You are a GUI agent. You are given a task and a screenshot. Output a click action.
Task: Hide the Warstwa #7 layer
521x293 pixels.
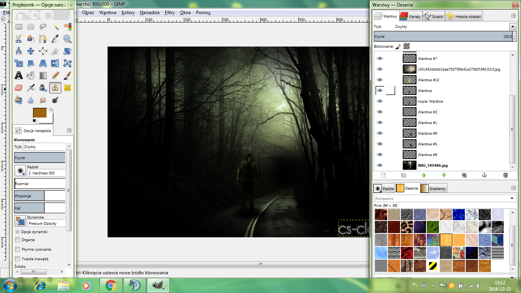tap(379, 58)
